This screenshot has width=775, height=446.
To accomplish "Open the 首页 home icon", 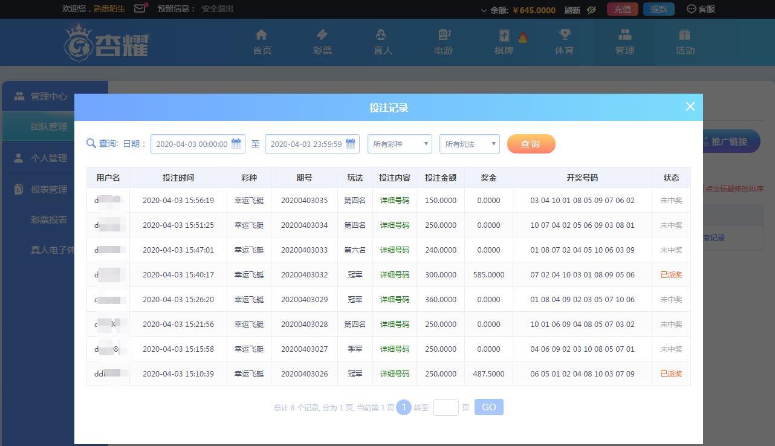I will pos(261,35).
